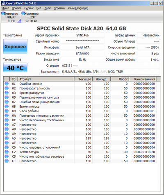Screen dimensions: 164x195
Task: Click the Буква тома field E: H:
Action: (x=82, y=59)
